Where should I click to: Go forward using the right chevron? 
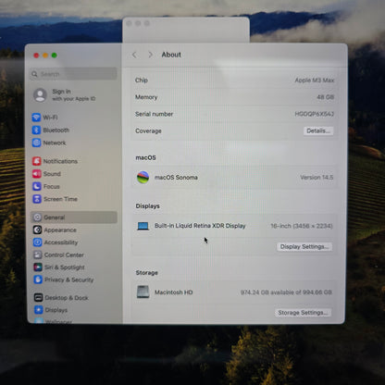(150, 55)
